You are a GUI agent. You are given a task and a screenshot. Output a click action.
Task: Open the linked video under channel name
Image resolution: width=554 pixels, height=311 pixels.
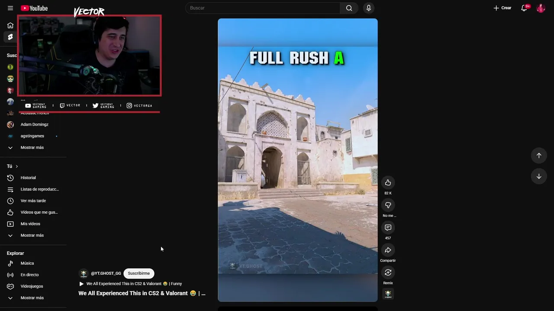[130, 284]
